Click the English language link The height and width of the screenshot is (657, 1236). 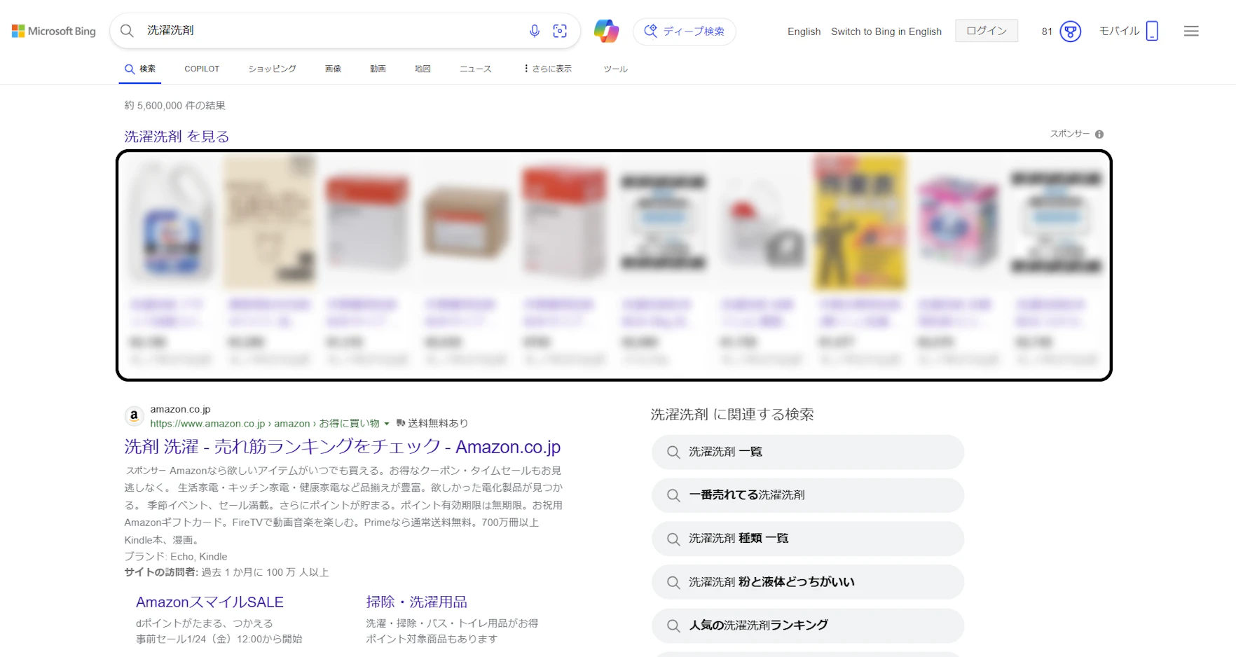pyautogui.click(x=804, y=32)
